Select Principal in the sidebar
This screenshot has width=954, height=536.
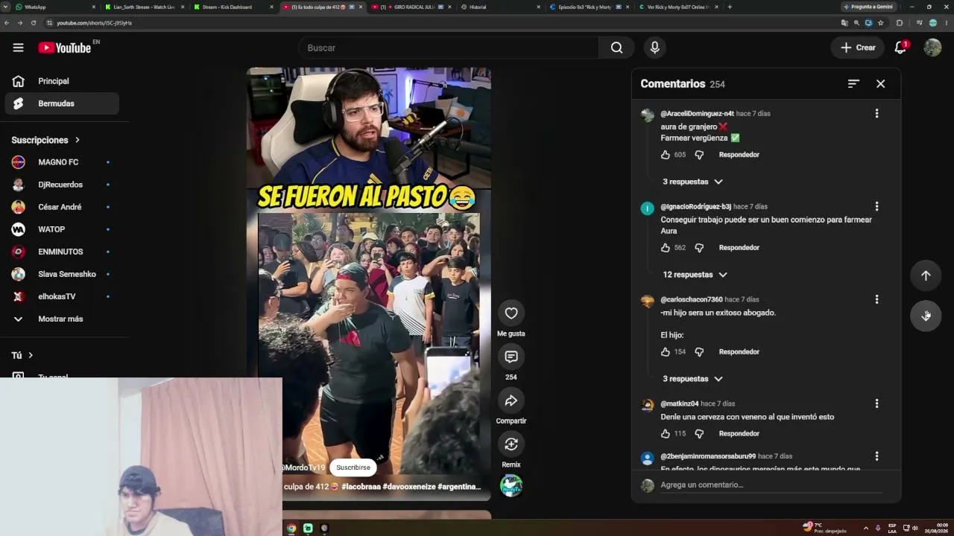pyautogui.click(x=62, y=81)
